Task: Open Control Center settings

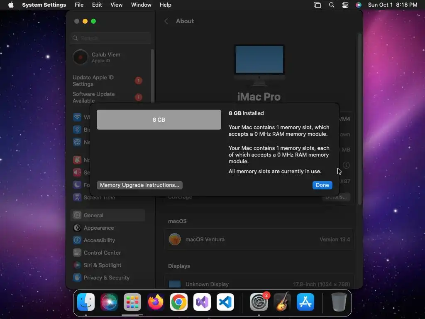Action: [x=107, y=253]
